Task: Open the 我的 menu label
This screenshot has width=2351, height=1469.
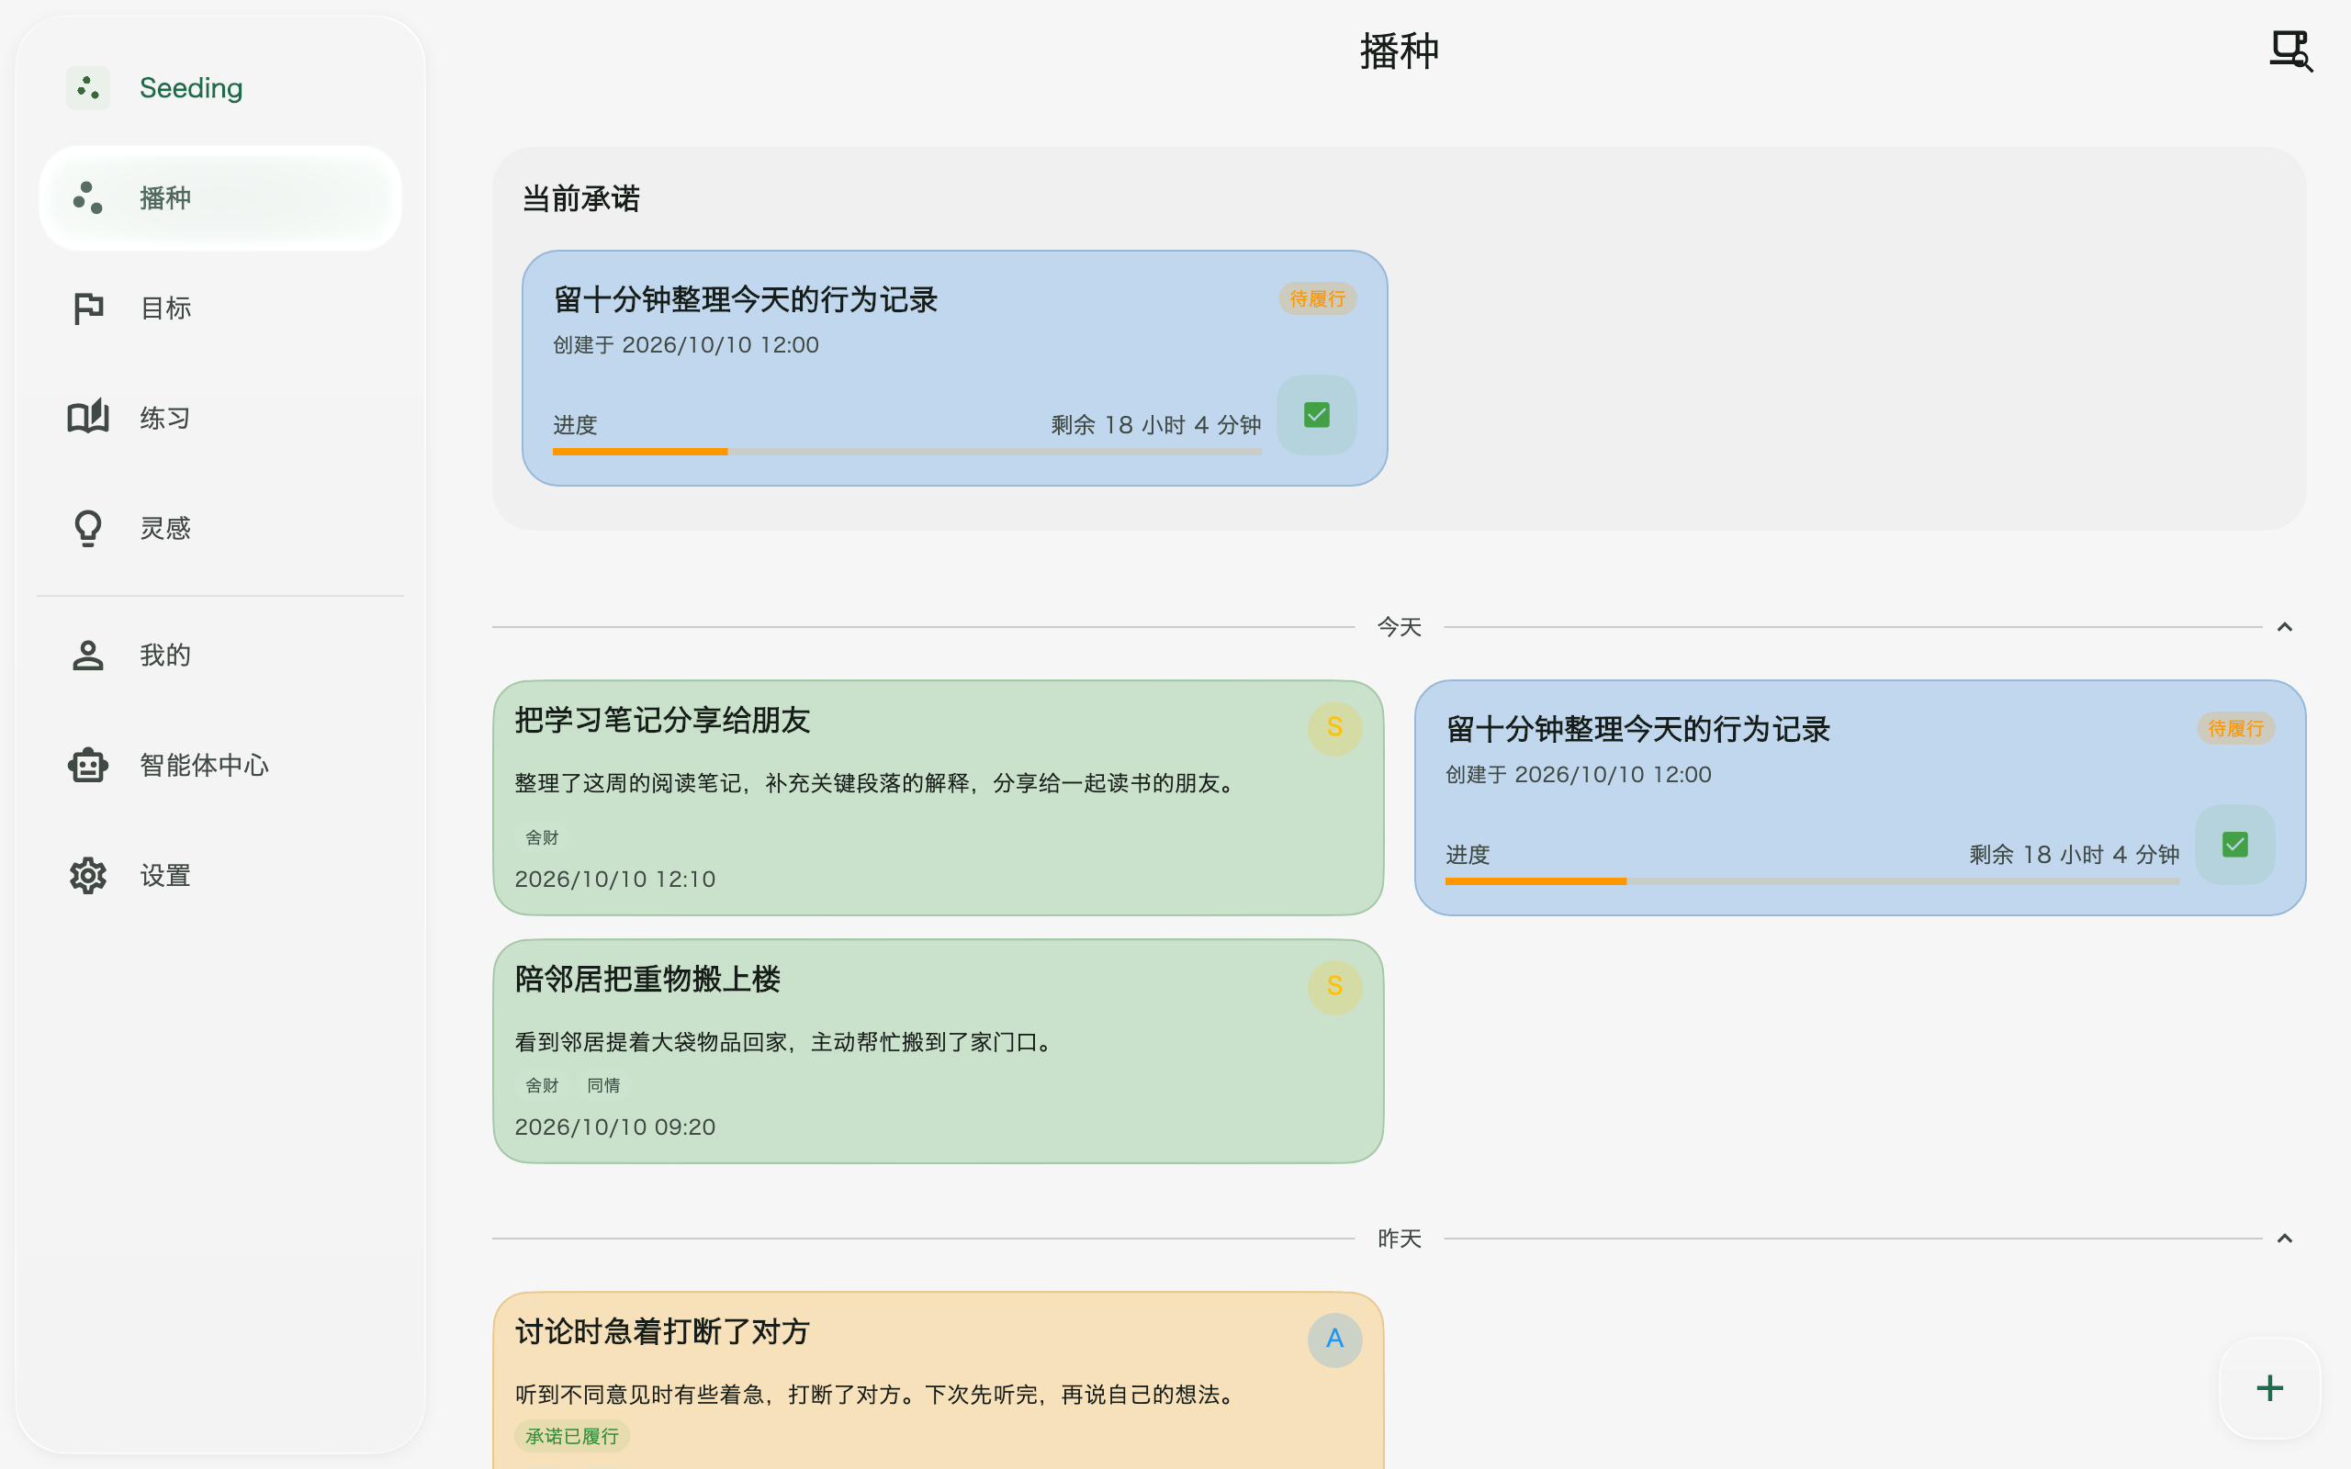Action: 165,655
